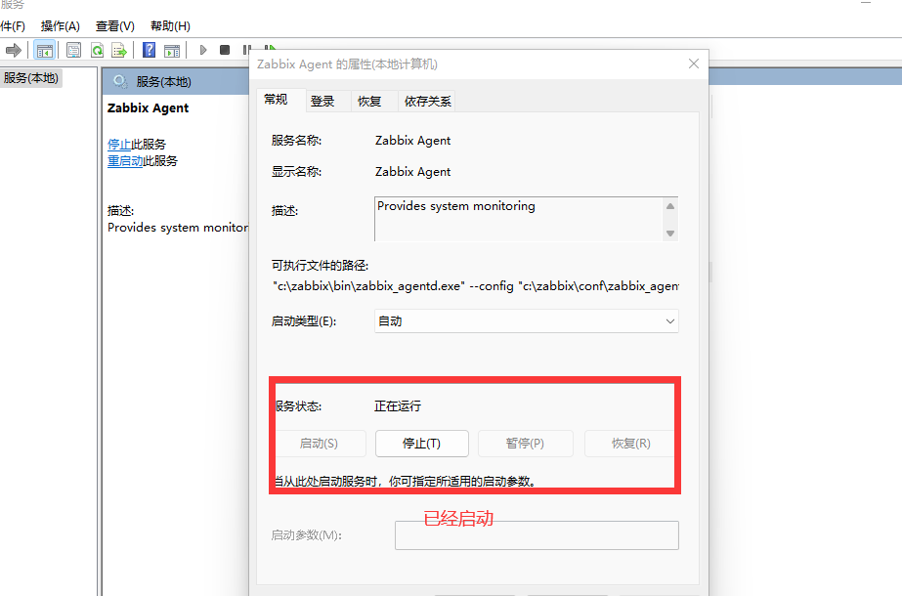Screen dimensions: 902x596
Task: Click the Pause Service toolbar icon
Action: (x=246, y=50)
